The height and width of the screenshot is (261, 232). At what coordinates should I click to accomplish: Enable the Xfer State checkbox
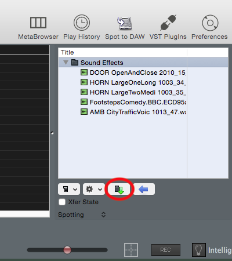tap(62, 202)
